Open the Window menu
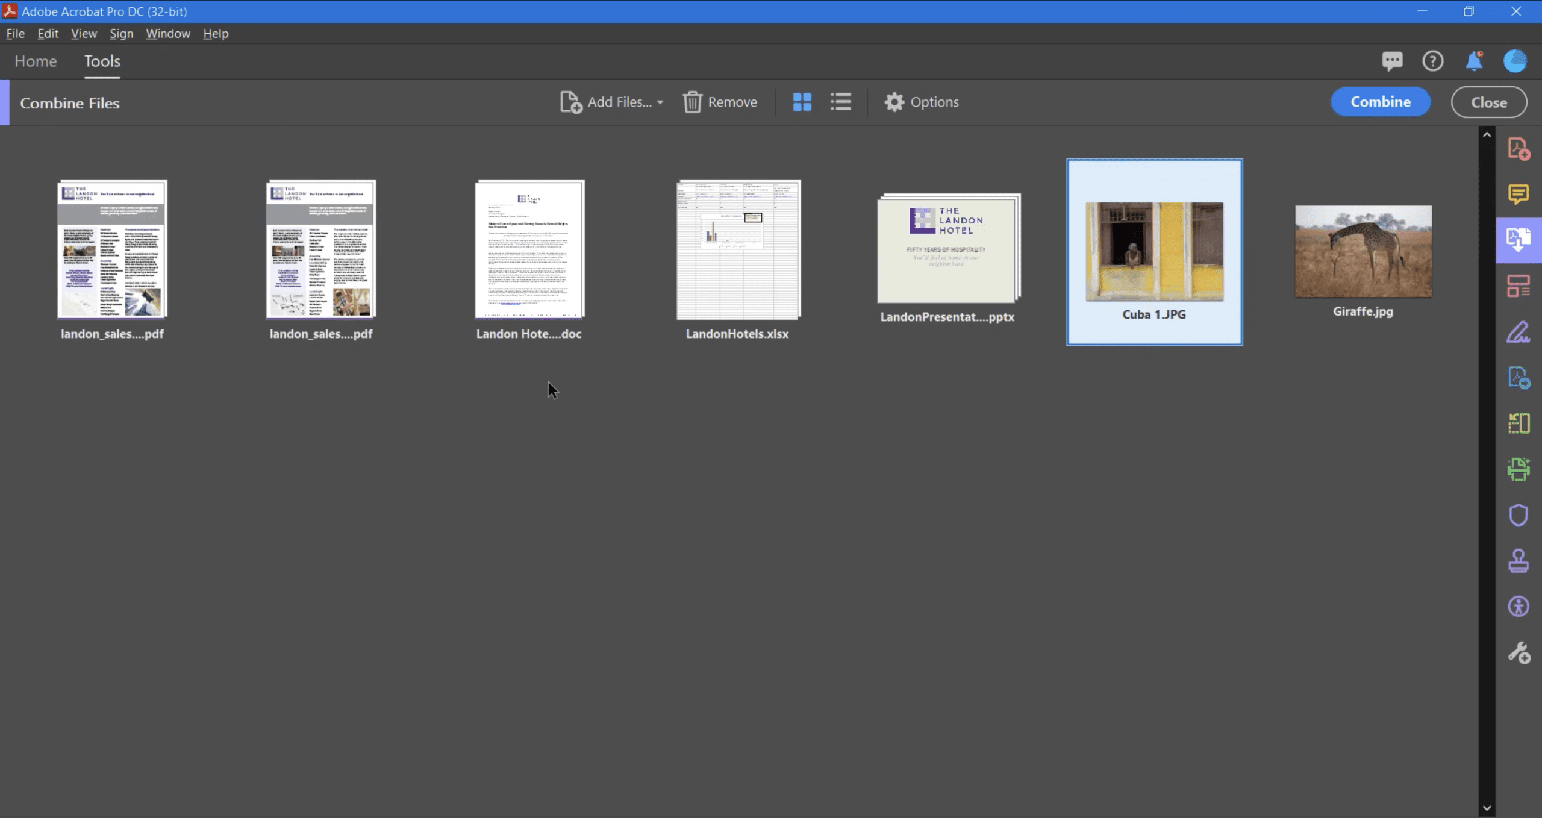Image resolution: width=1542 pixels, height=818 pixels. coord(167,34)
